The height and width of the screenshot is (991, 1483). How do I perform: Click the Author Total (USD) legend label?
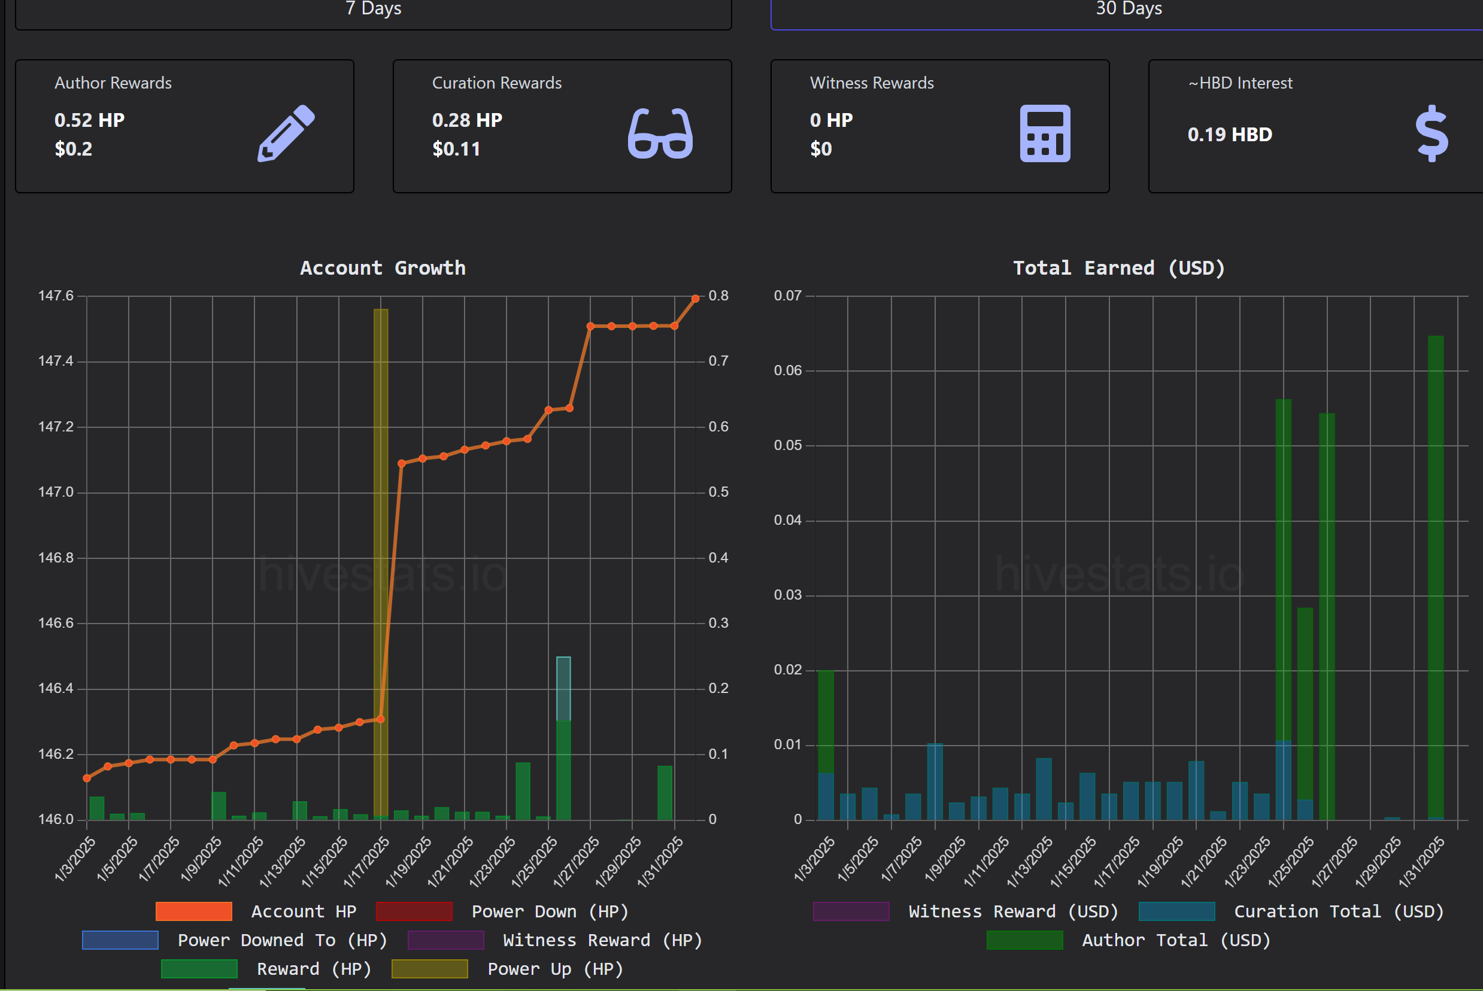[x=1176, y=940]
